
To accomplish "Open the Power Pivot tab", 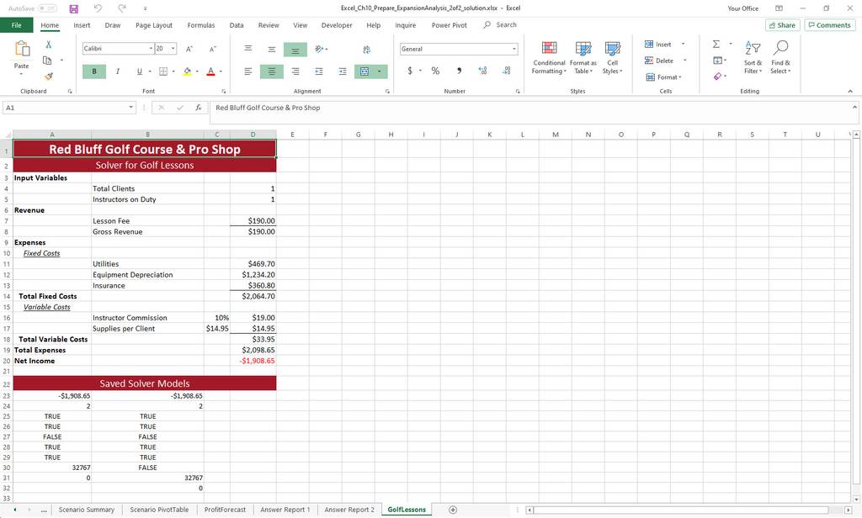I will [x=450, y=25].
